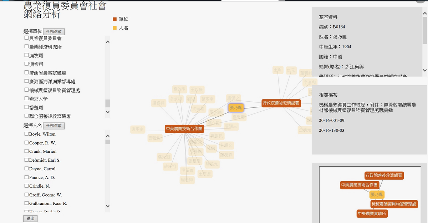The height and width of the screenshot is (223, 428).
Task: Click the 行政院善後救濟總署 unit node in graph
Action: [x=281, y=103]
